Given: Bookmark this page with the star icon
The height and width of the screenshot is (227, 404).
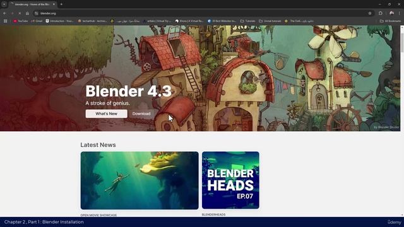Looking at the screenshot, I should 370,13.
